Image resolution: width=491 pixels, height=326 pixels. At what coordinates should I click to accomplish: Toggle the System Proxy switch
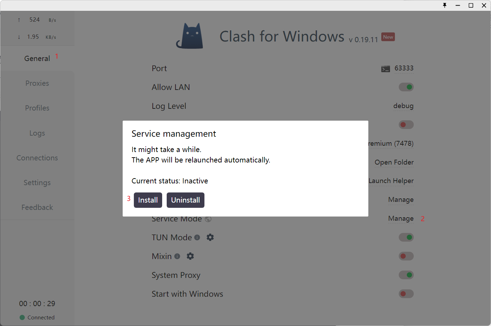[406, 275]
